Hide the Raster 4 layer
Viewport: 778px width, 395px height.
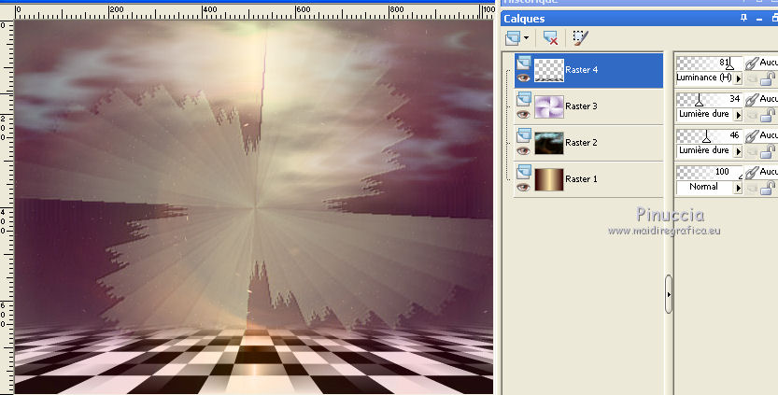coord(523,78)
